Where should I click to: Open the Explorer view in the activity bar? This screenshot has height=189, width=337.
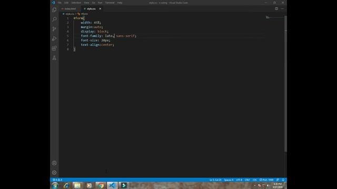[x=54, y=10]
